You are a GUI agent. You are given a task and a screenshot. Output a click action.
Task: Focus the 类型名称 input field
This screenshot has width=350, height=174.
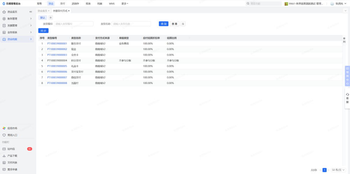point(131,24)
